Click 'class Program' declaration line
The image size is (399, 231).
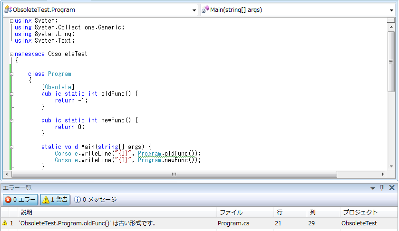click(x=49, y=74)
